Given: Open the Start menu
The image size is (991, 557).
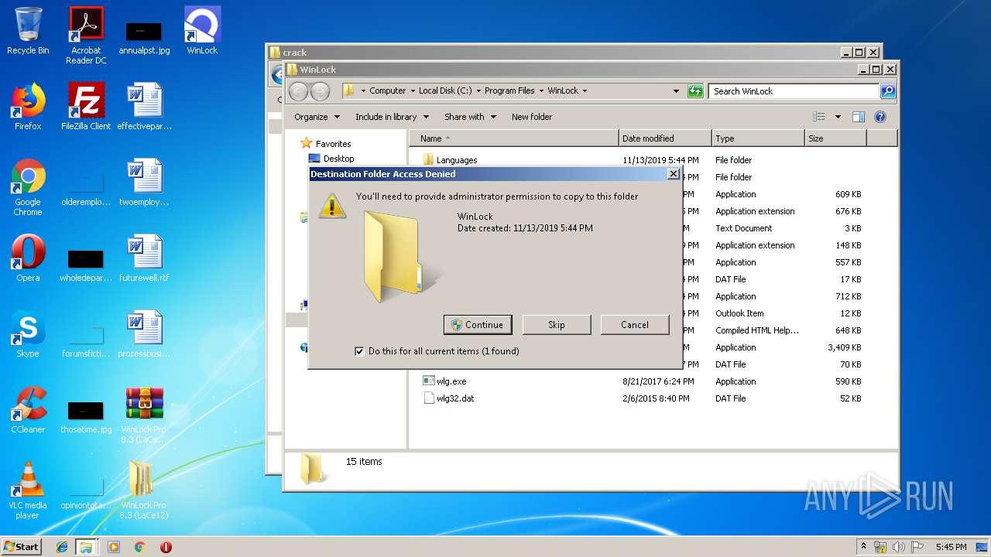Looking at the screenshot, I should click(21, 547).
